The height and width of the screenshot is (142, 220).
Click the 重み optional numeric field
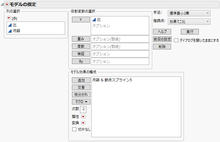[x=120, y=39]
